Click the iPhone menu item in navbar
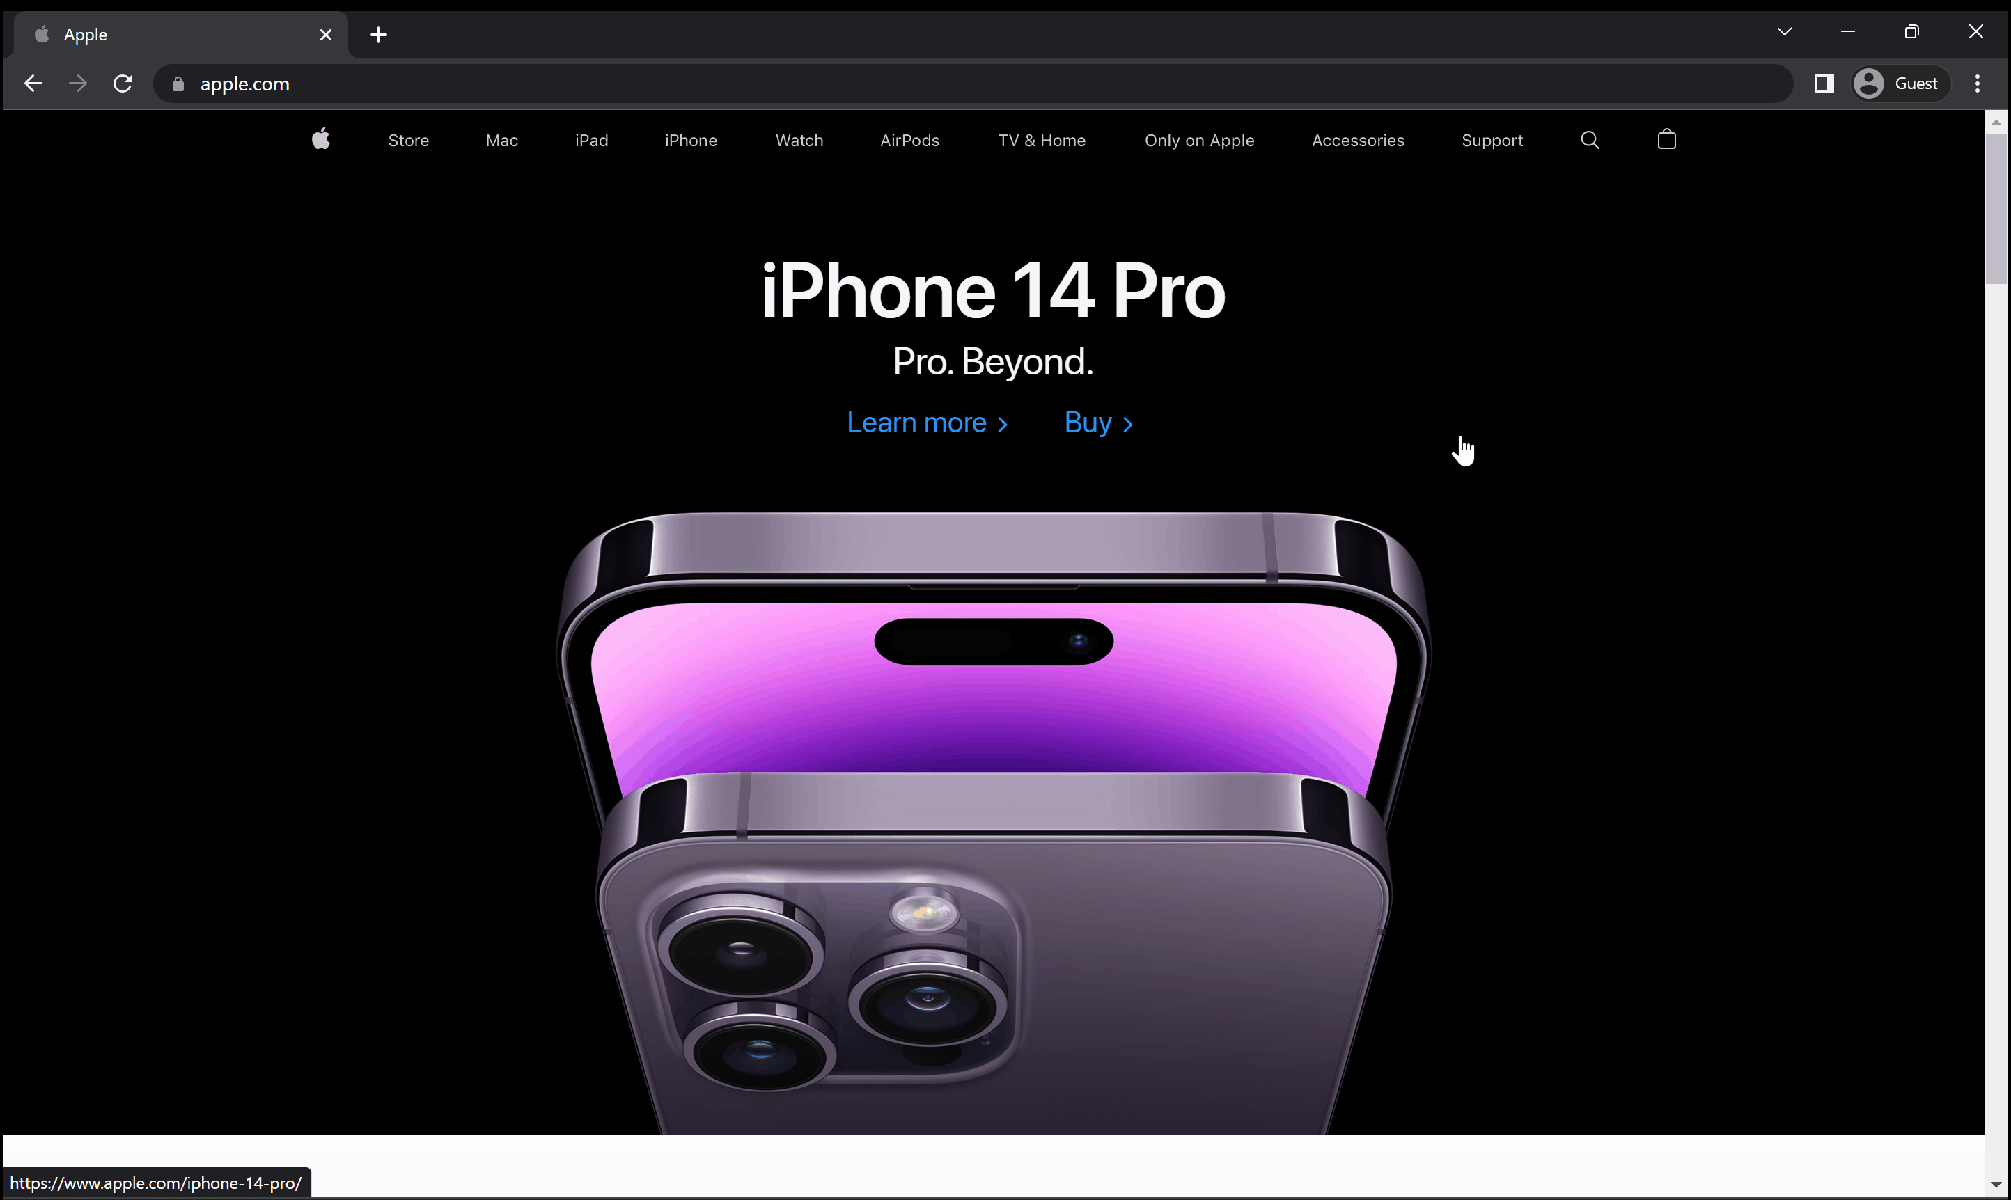The width and height of the screenshot is (2011, 1200). pyautogui.click(x=691, y=140)
